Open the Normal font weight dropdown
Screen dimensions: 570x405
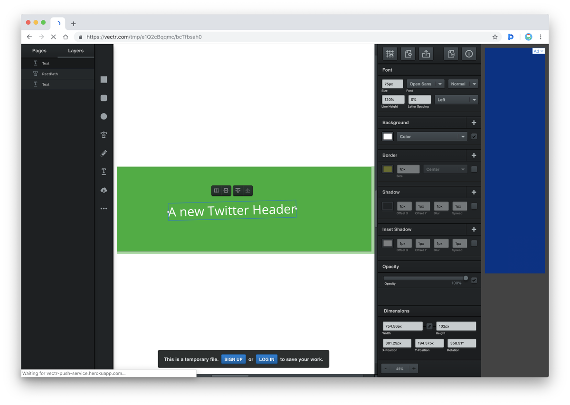463,84
